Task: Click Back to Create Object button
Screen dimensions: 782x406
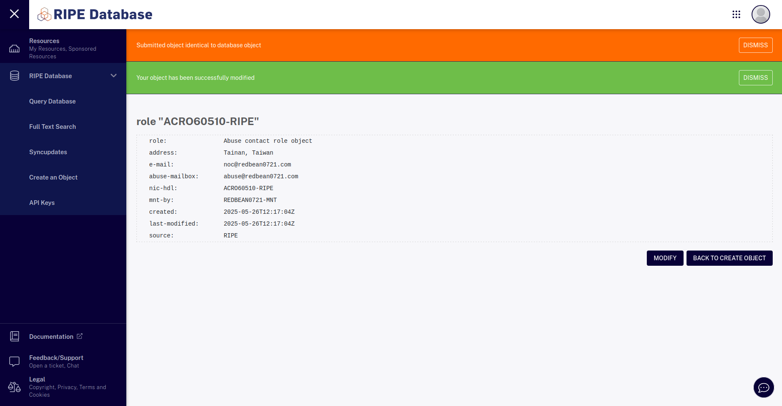Action: click(729, 258)
